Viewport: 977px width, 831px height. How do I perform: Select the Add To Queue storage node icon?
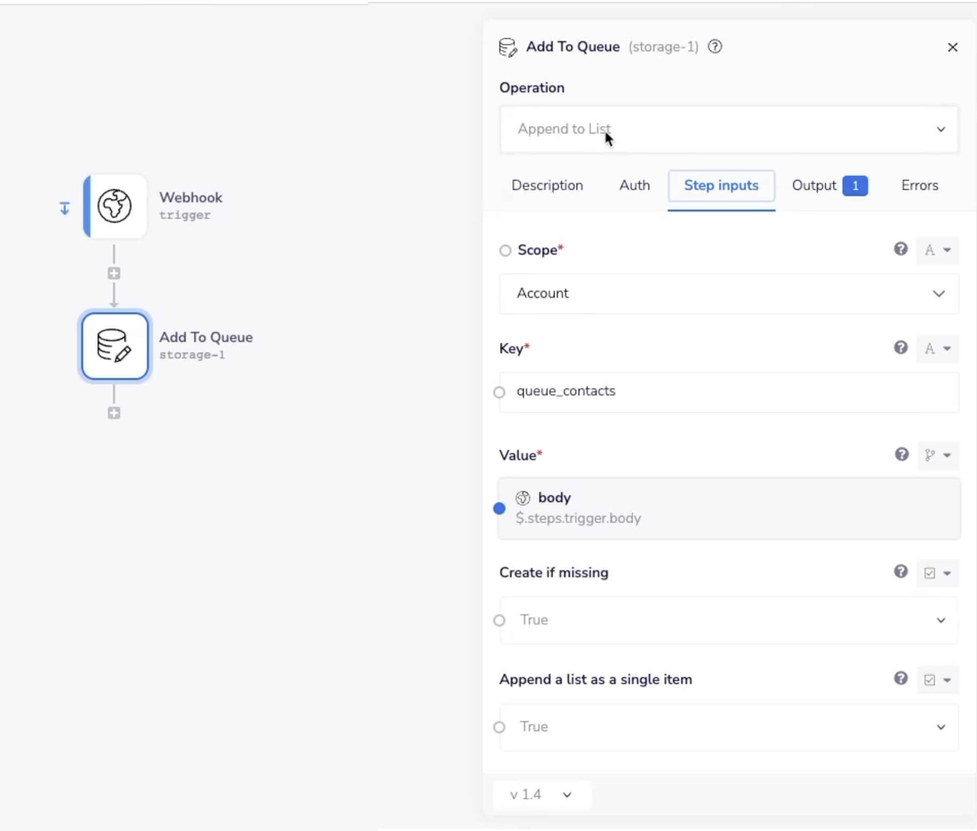click(x=115, y=346)
